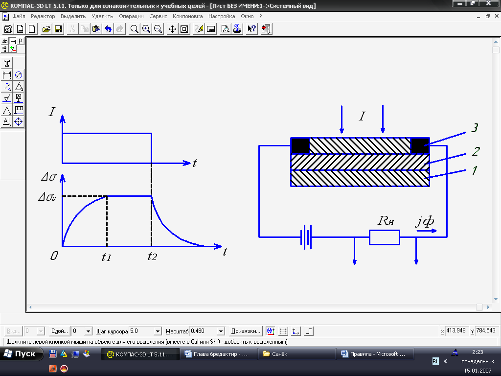Switch to the editing panel tab
The image size is (501, 376).
click(x=5, y=49)
